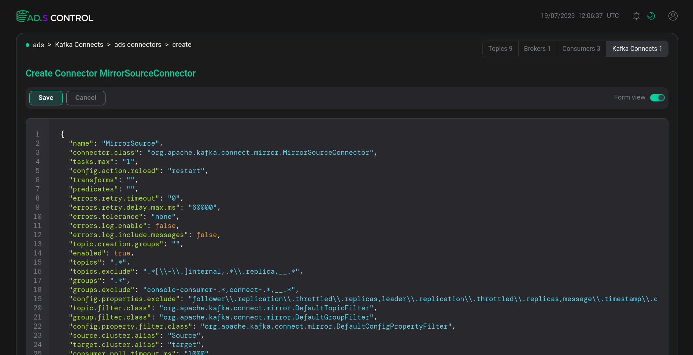Click the "errors.log.enable" false value
This screenshot has height=355, width=693.
click(166, 226)
